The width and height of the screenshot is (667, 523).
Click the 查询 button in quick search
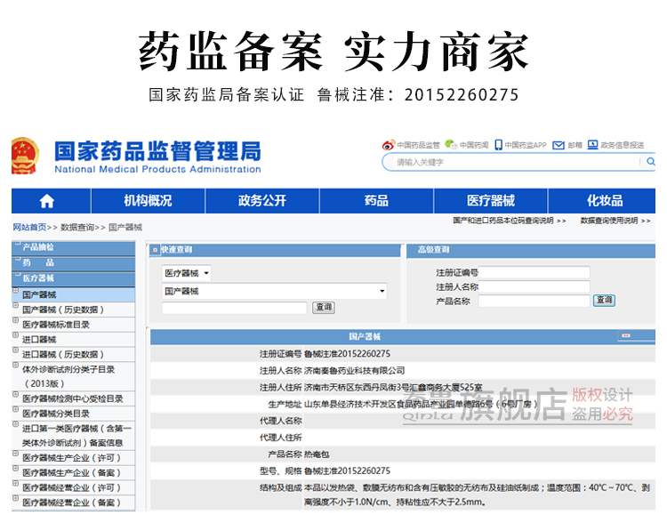tap(324, 307)
